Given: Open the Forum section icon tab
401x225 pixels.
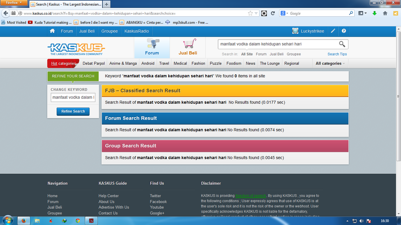Looking at the screenshot, I should 152,47.
